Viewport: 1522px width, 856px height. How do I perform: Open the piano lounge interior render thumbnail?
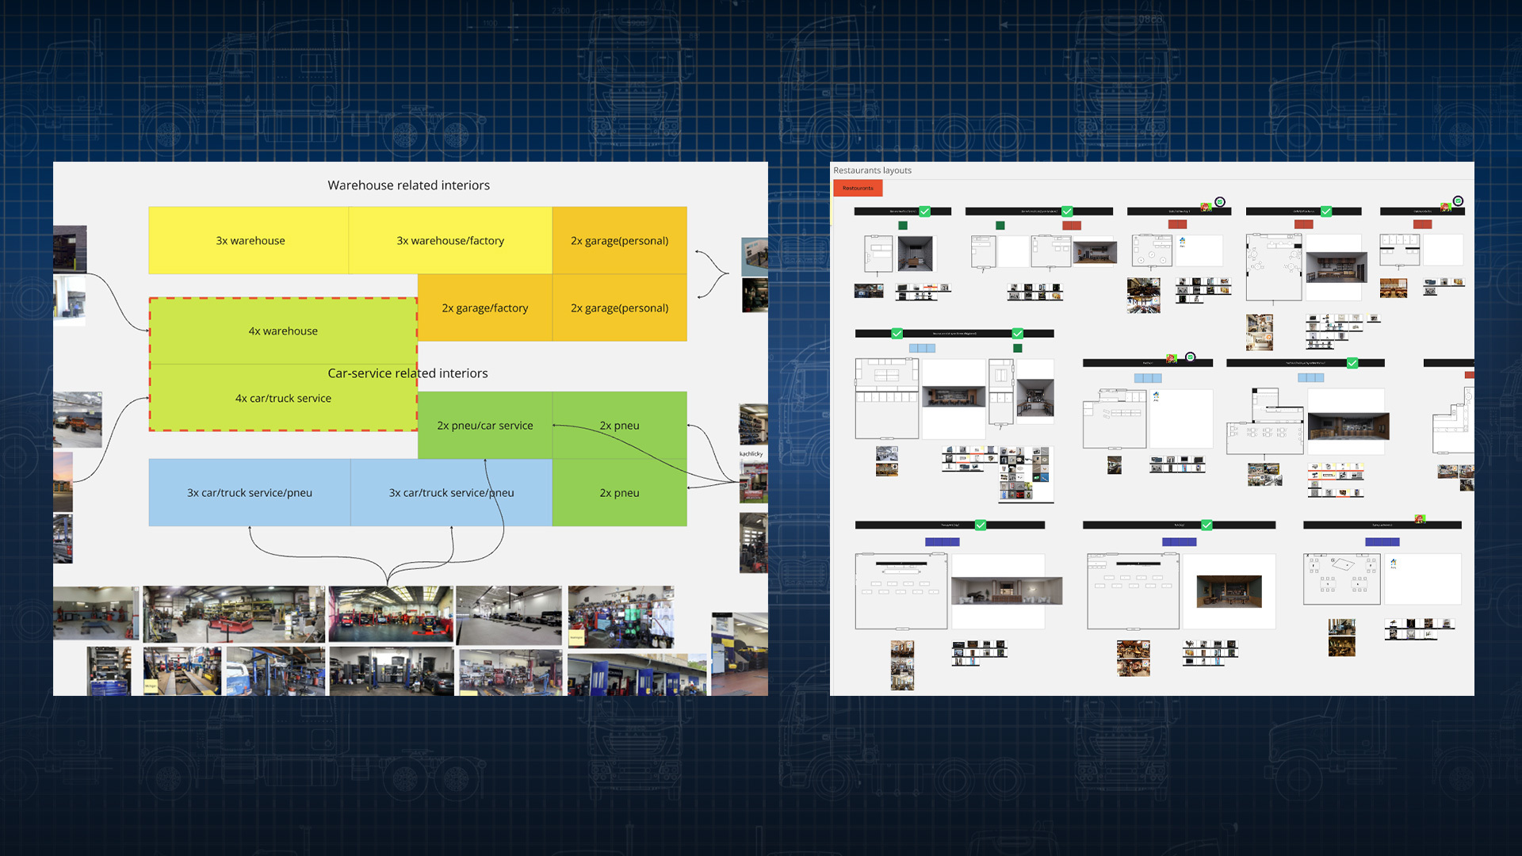pyautogui.click(x=1006, y=591)
